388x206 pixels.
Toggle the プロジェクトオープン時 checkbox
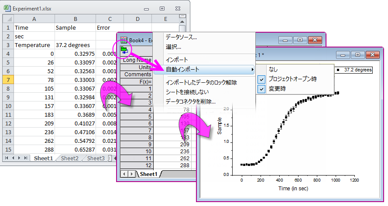261,79
